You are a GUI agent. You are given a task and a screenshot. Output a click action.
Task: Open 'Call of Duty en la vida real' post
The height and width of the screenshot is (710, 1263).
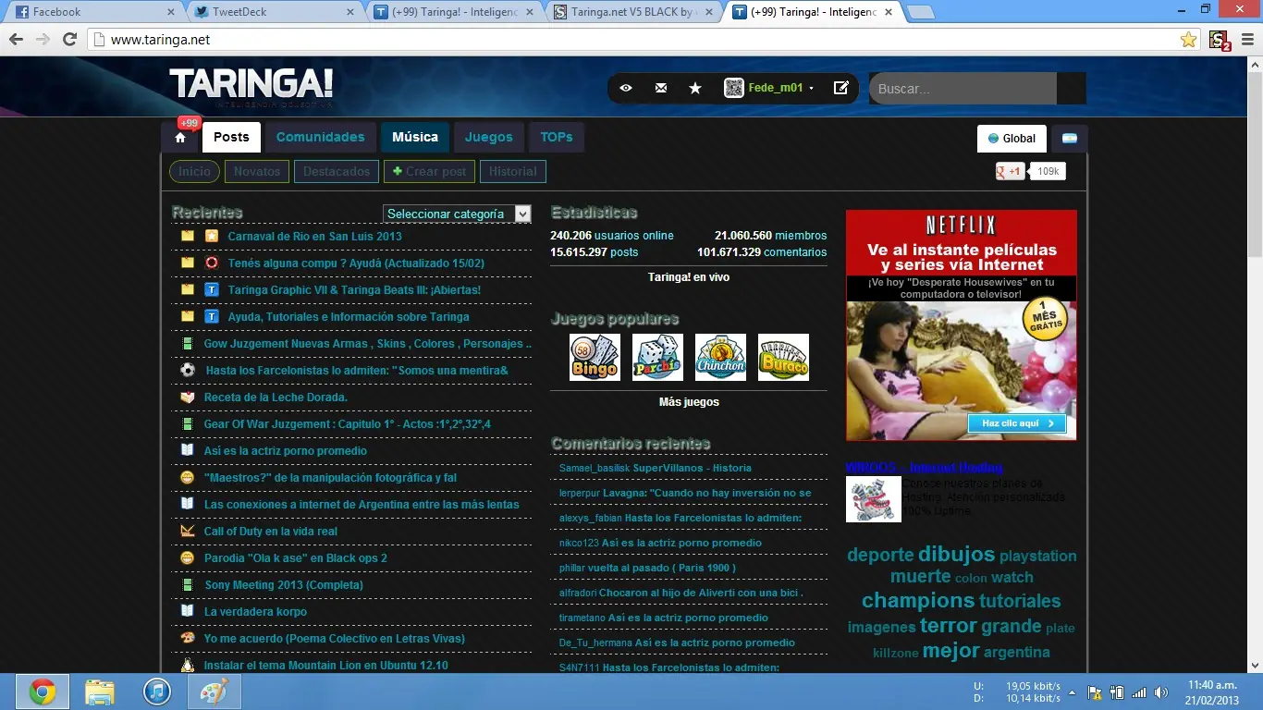271,532
